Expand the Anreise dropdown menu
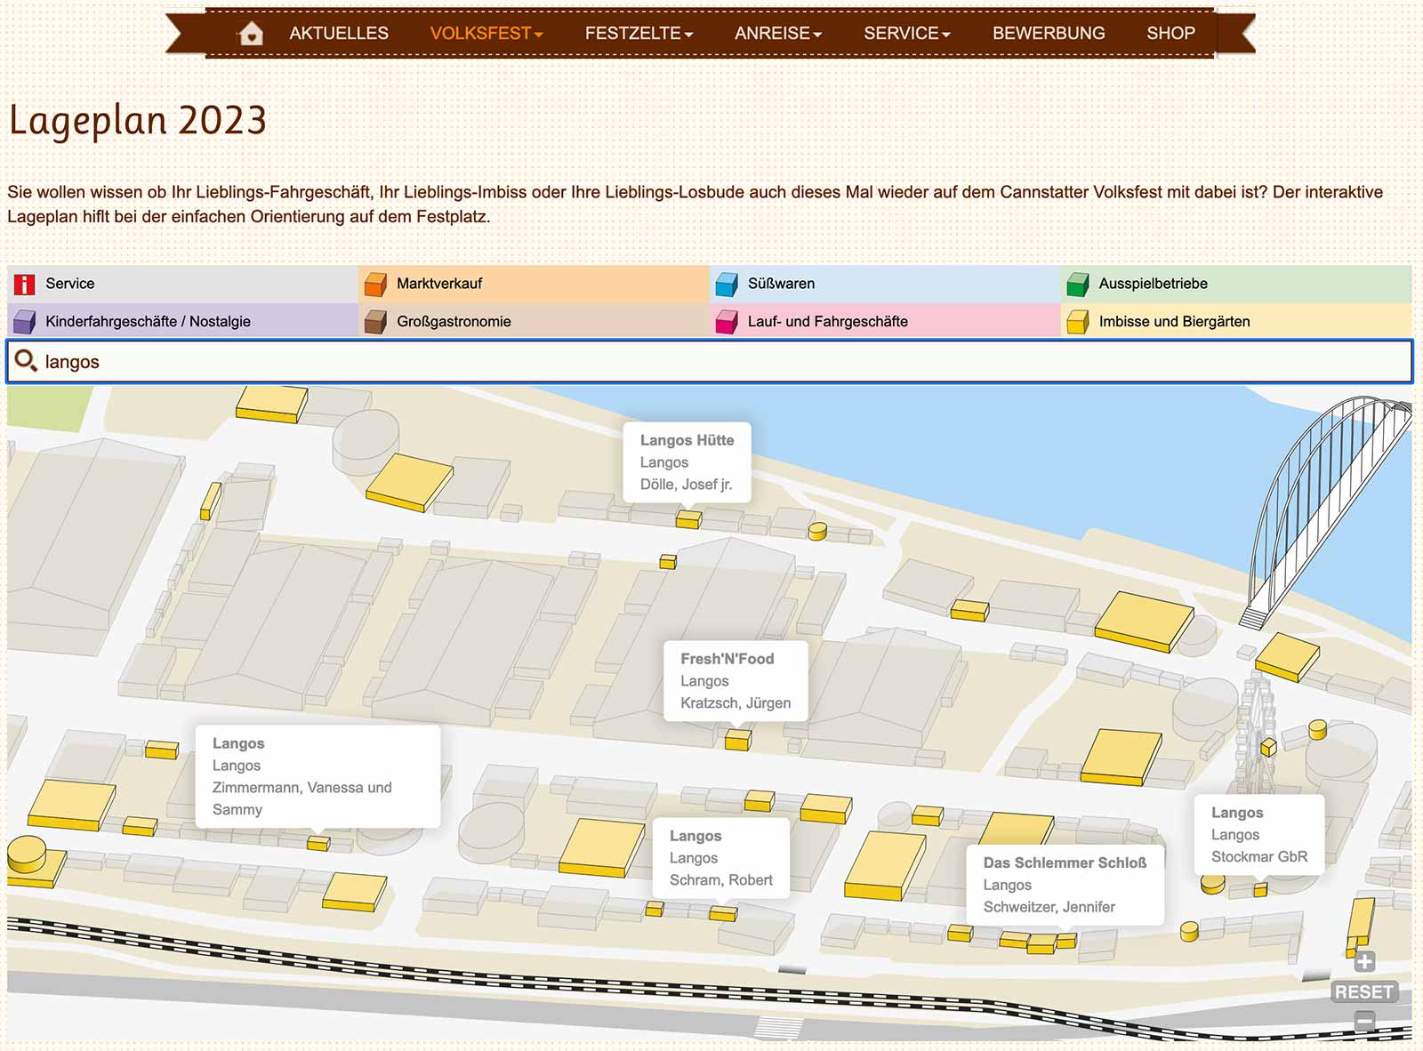Image resolution: width=1423 pixels, height=1051 pixels. [777, 34]
